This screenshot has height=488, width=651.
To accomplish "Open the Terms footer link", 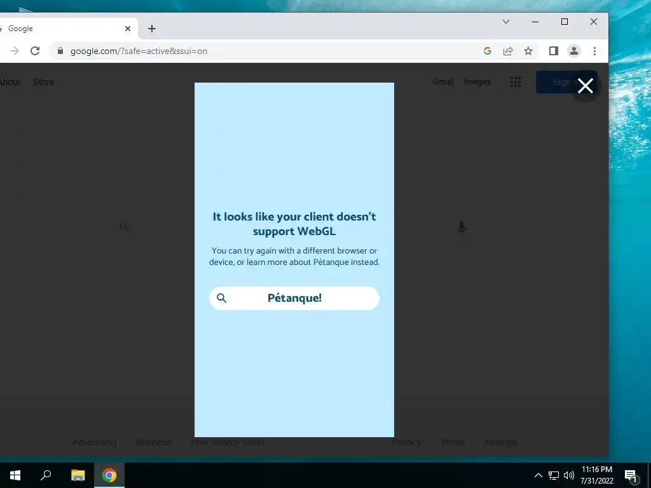I will 453,442.
